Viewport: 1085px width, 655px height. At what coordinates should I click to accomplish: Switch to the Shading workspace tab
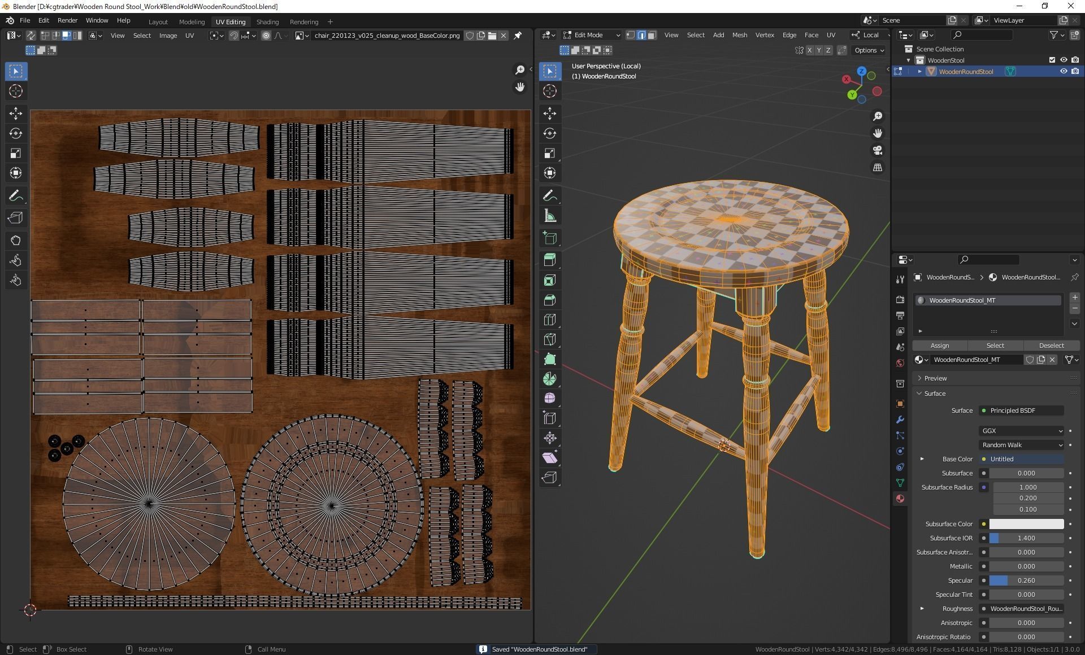[x=267, y=22]
